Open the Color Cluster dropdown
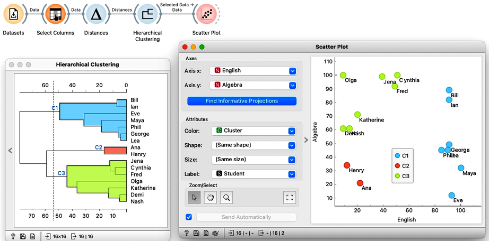Screen dimensions: 489x241 coord(253,131)
